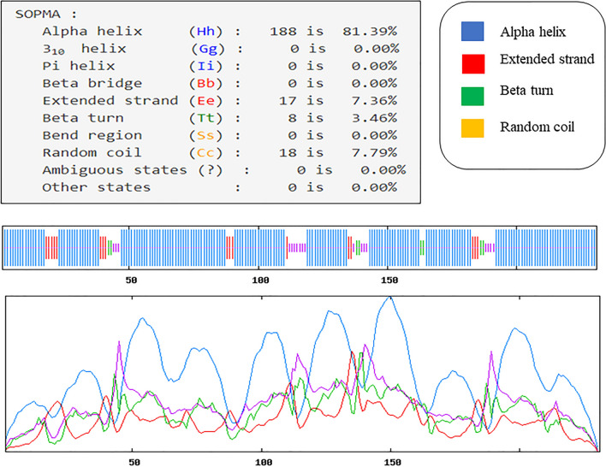Click the red Extended strand legend swatch
Viewport: 606px width, 467px height.
pos(473,64)
